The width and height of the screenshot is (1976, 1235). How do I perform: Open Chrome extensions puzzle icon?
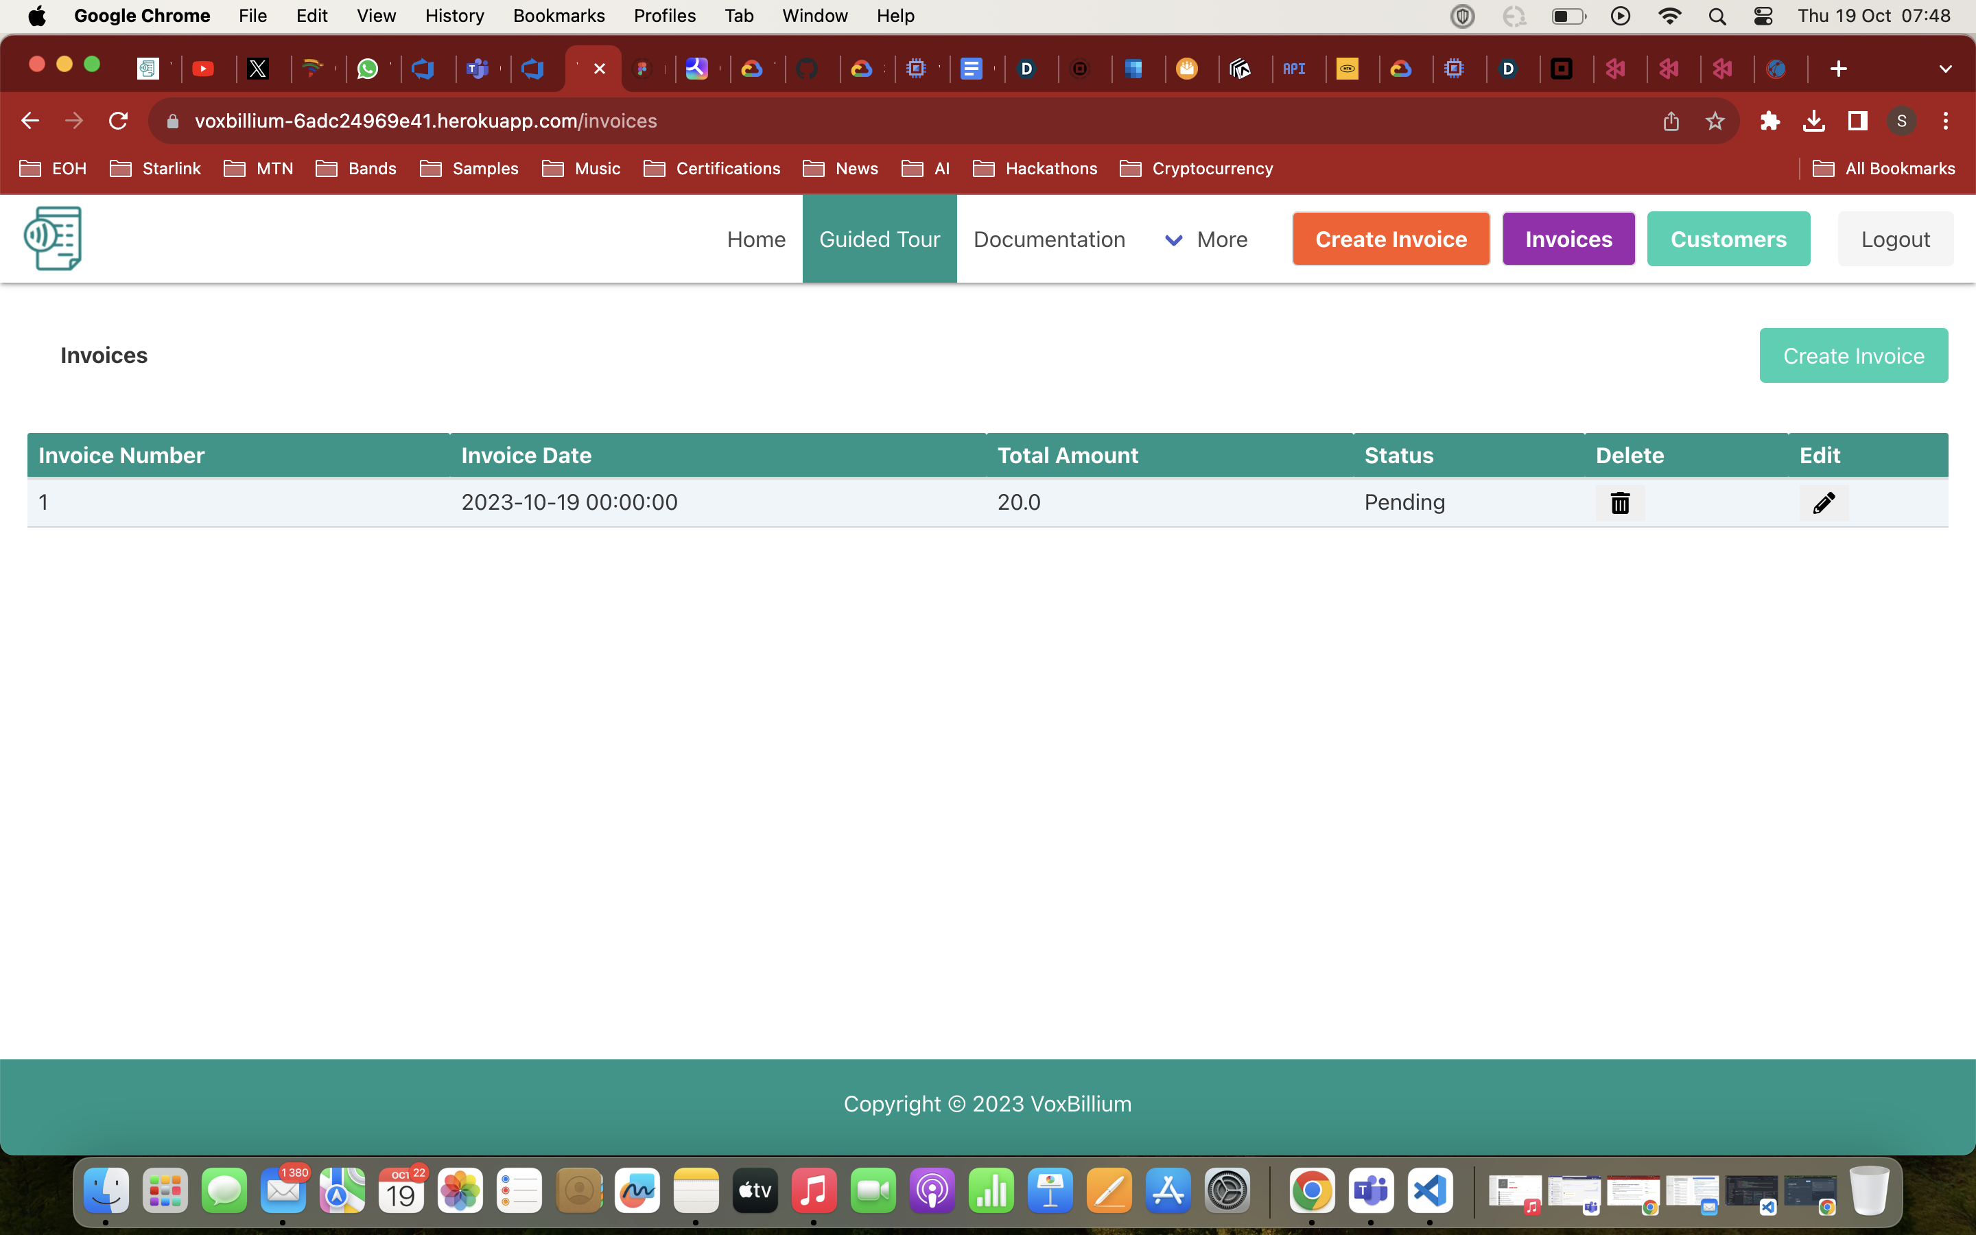1769,121
